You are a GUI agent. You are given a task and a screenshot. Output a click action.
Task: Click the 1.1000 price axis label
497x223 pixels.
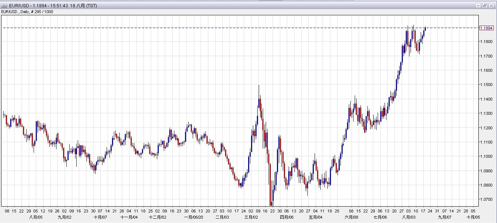click(x=486, y=157)
